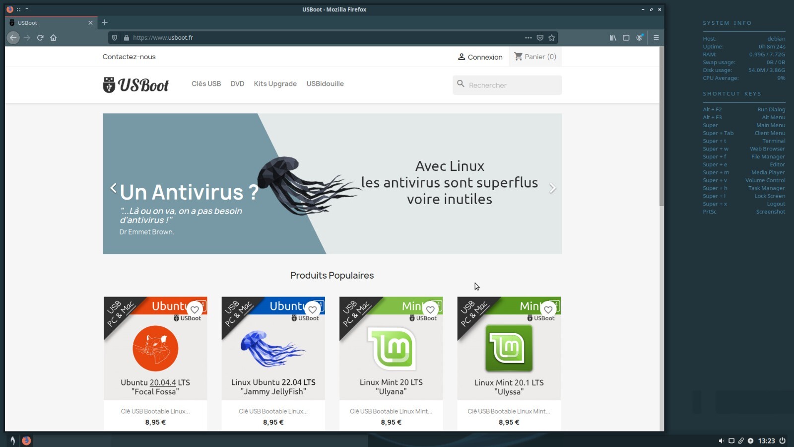
Task: Open the Firefox library icon
Action: click(x=613, y=38)
